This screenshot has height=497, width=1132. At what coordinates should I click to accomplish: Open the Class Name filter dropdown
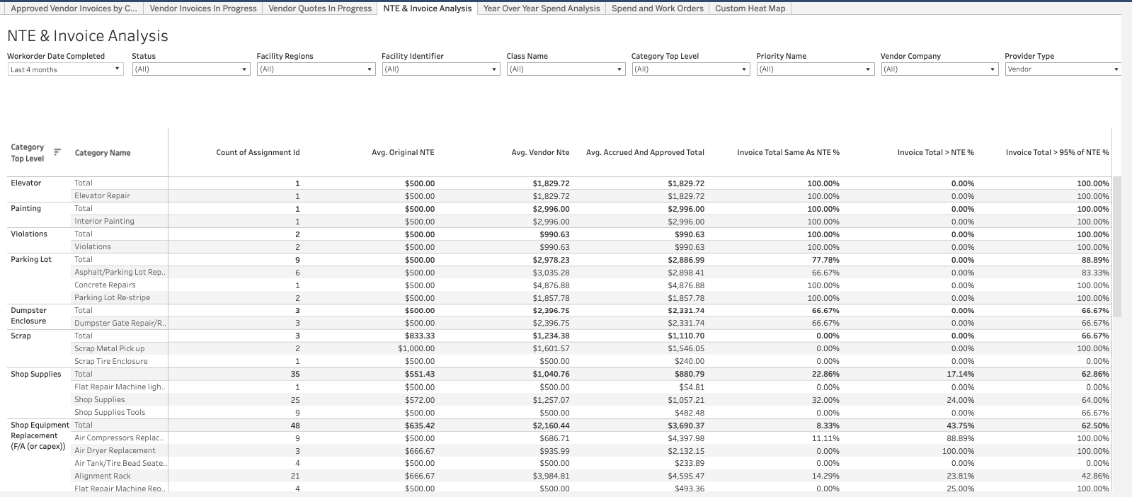[x=565, y=69]
